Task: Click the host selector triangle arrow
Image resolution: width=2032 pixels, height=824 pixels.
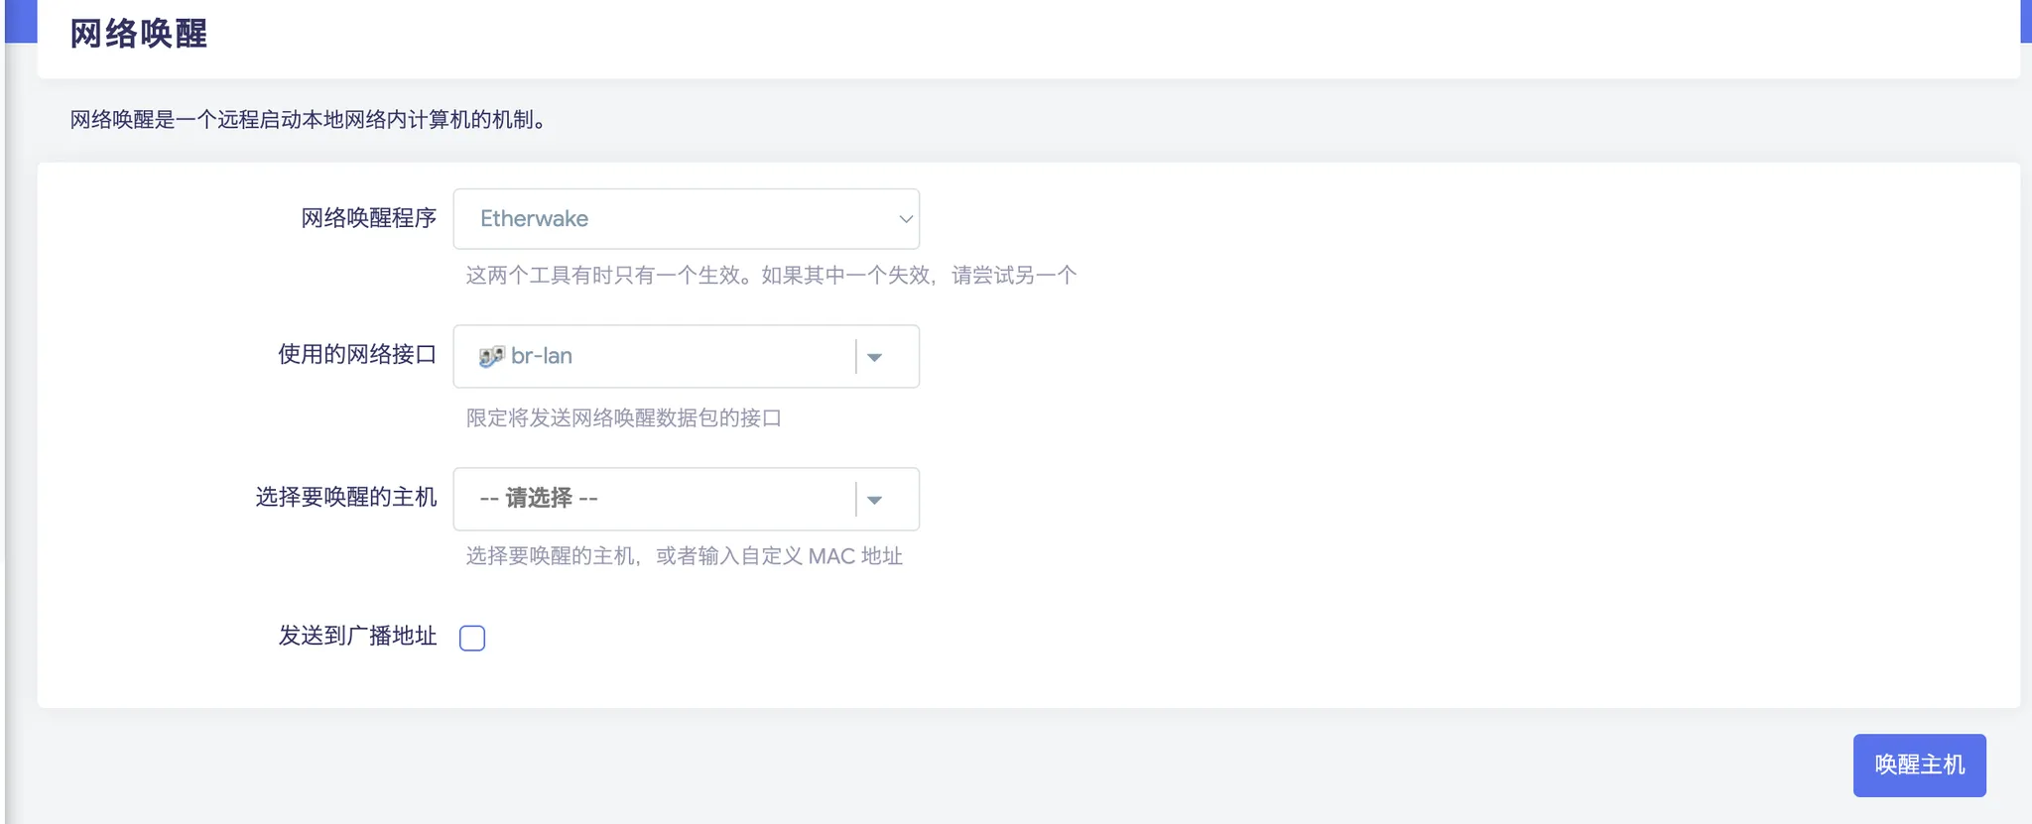Action: pos(874,500)
